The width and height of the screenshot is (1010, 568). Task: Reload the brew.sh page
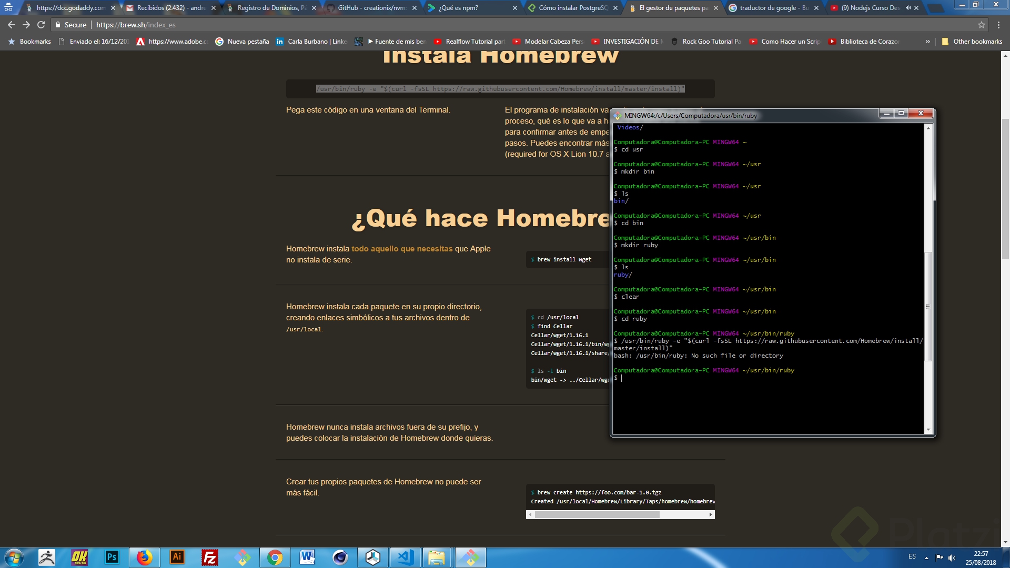tap(41, 25)
